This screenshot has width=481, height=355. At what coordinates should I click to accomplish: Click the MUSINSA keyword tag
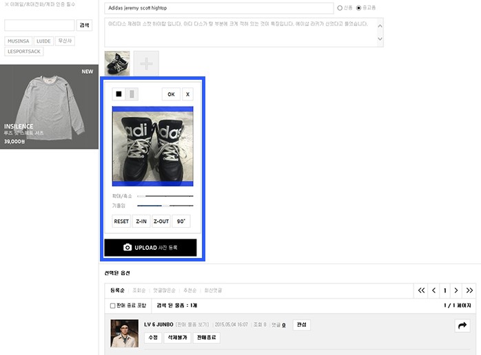point(18,41)
